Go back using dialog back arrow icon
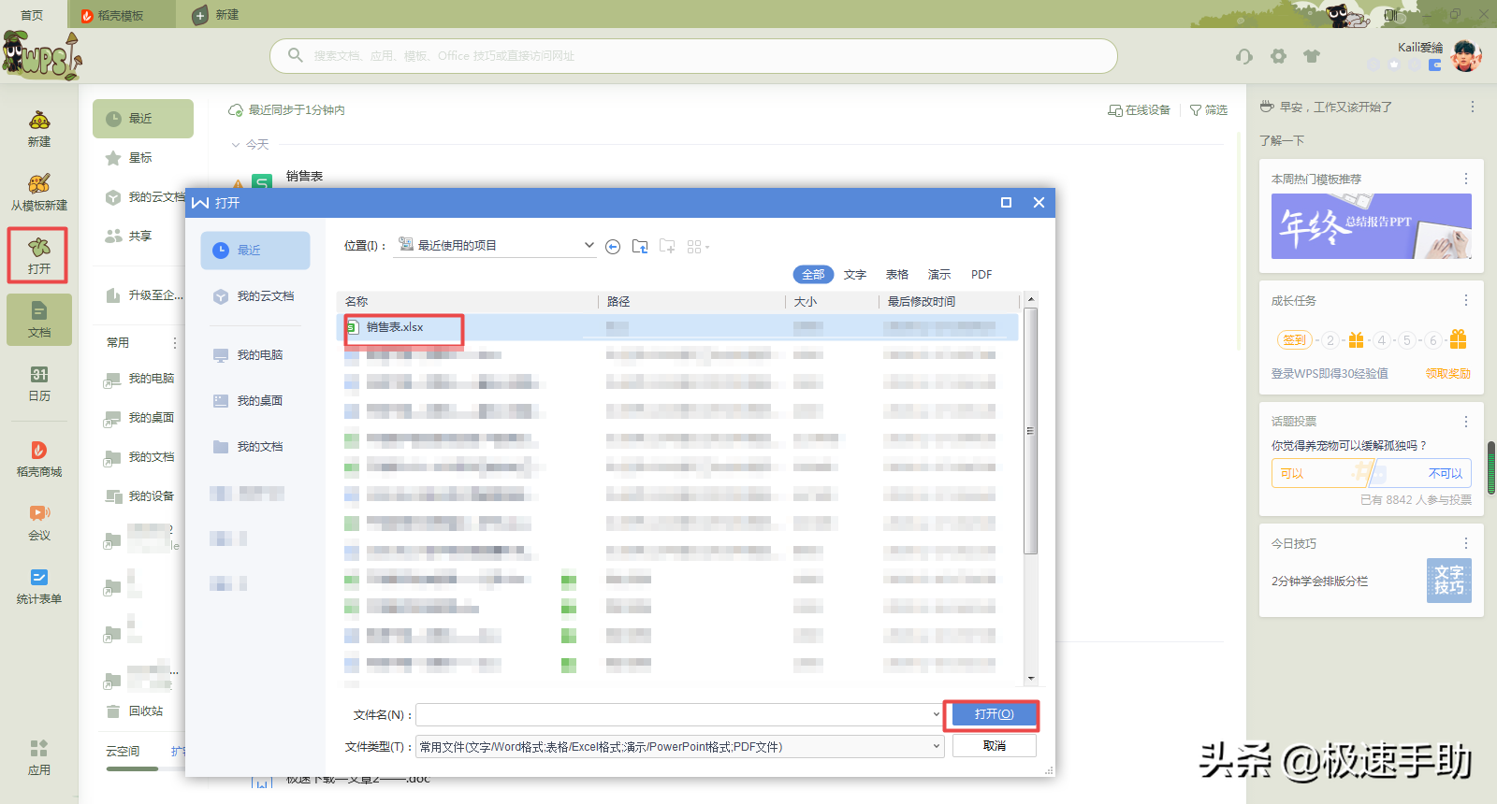The image size is (1497, 804). click(613, 247)
